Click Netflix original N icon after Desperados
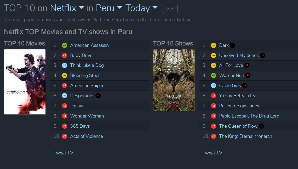298x169 pixels. tap(98, 96)
